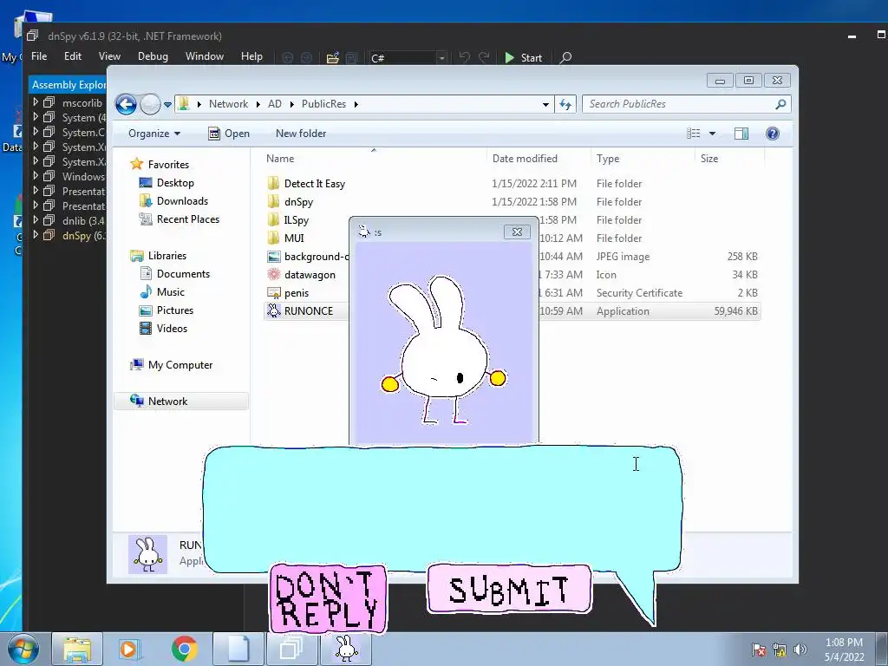Viewport: 888px width, 666px height.
Task: Click My Computer in the navigation pane
Action: [x=180, y=365]
